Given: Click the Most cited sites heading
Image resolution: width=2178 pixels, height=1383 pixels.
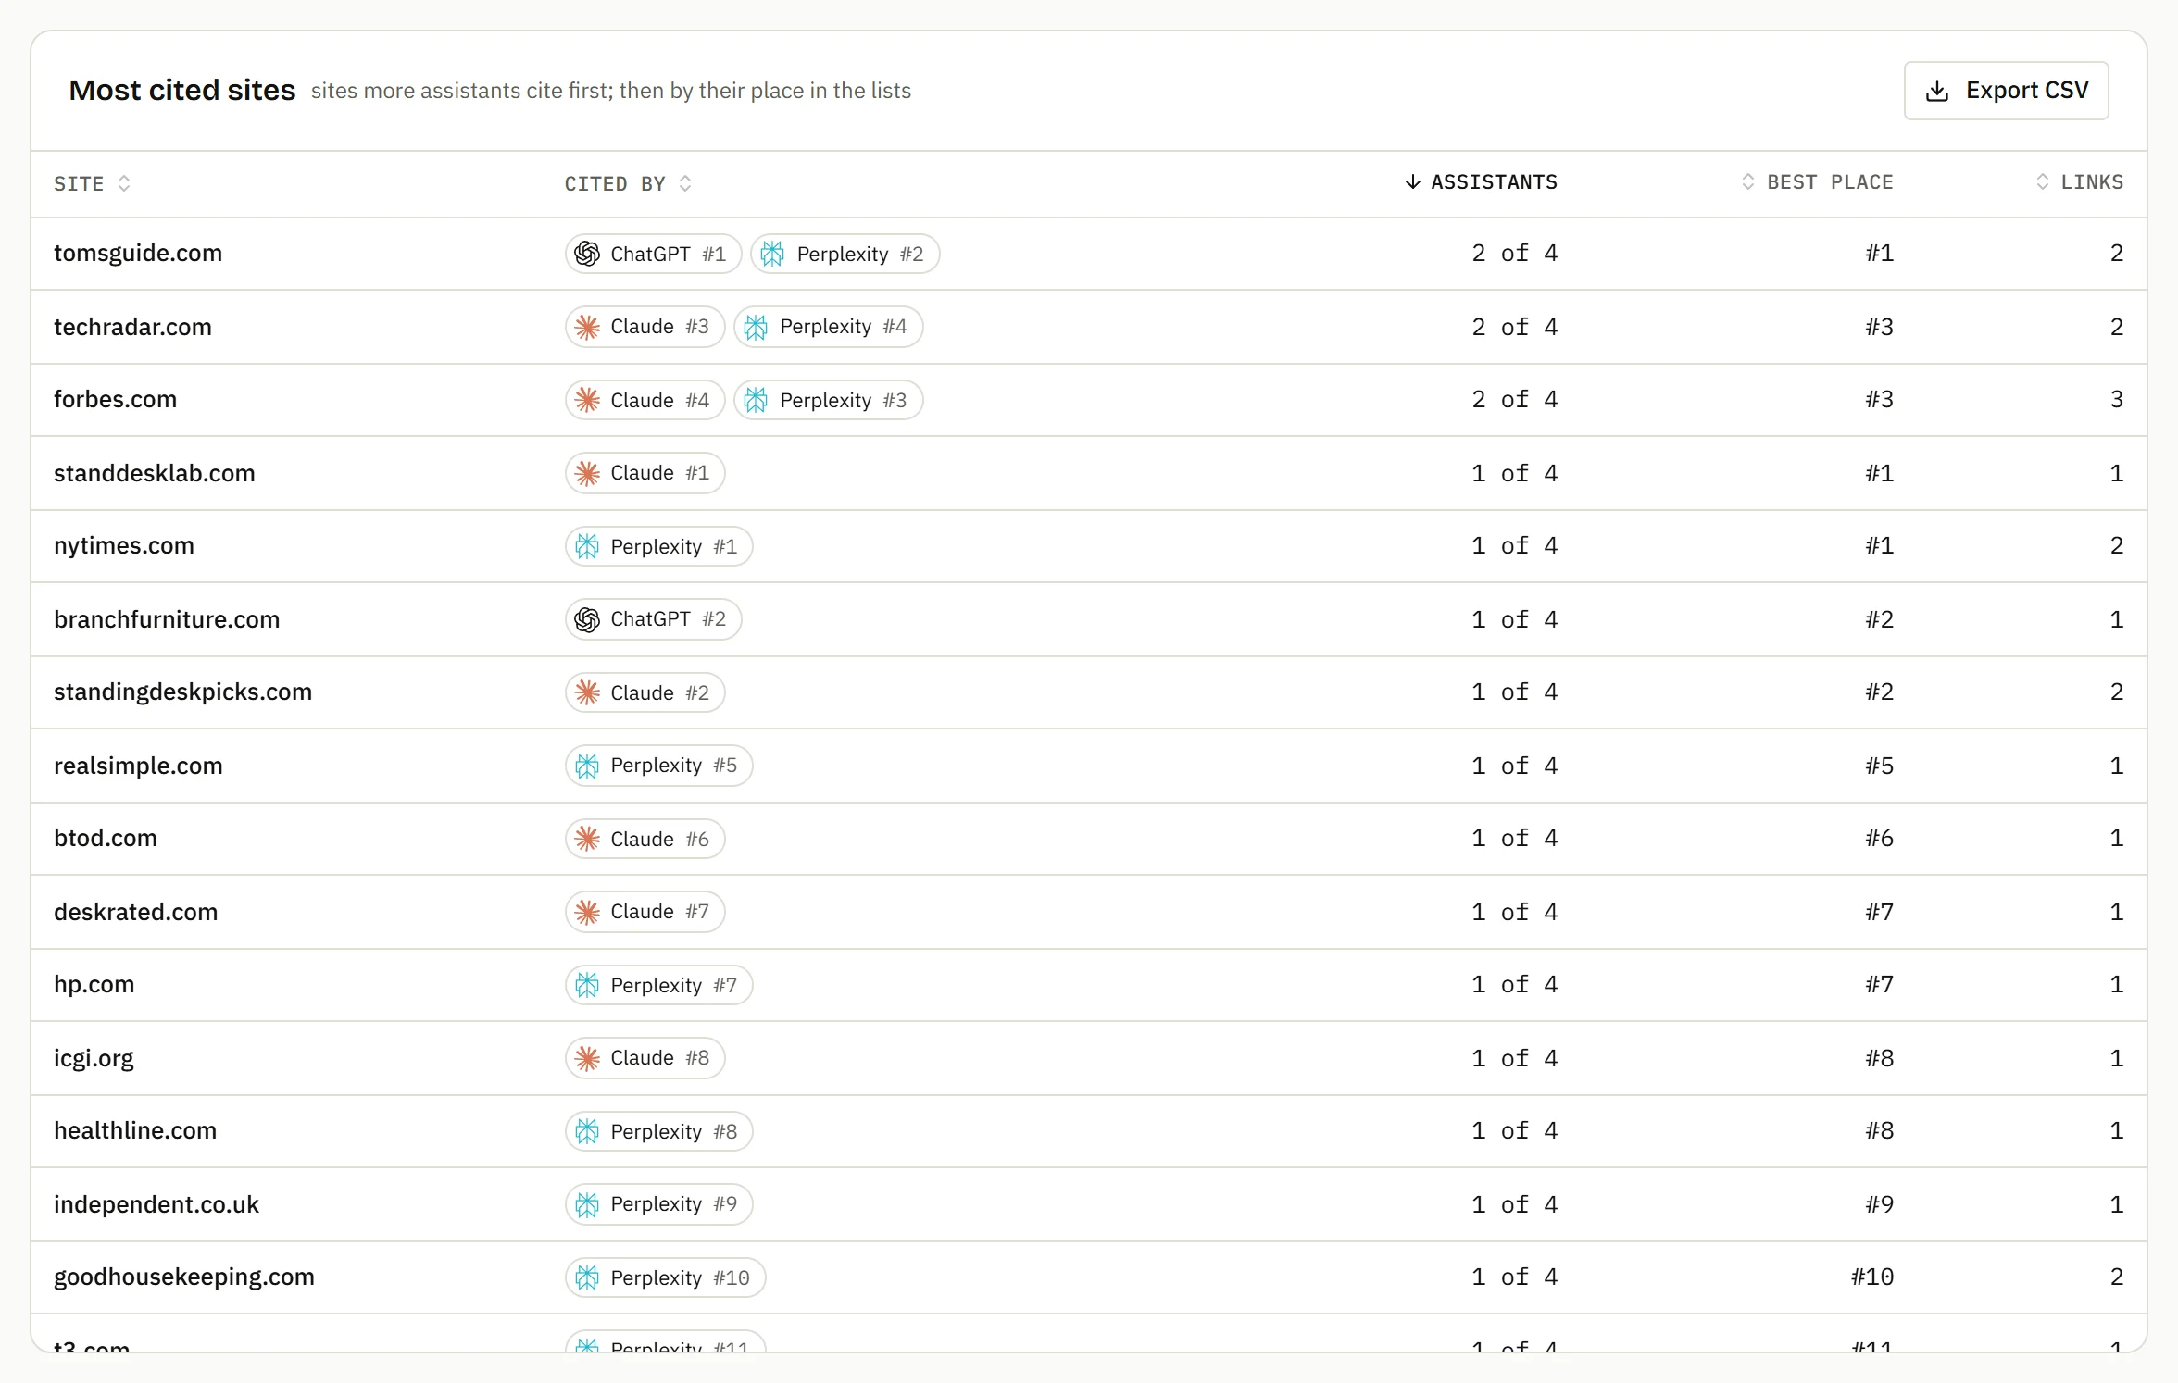Looking at the screenshot, I should point(182,90).
